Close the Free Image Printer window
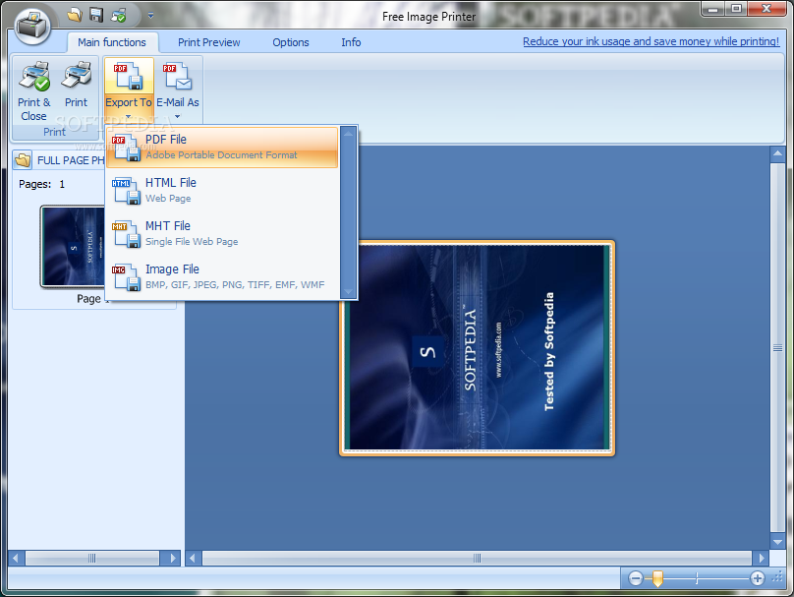Viewport: 794px width, 597px height. pyautogui.click(x=766, y=9)
